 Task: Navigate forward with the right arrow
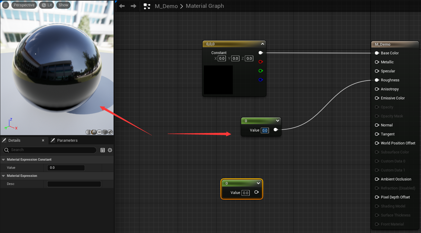tap(133, 6)
